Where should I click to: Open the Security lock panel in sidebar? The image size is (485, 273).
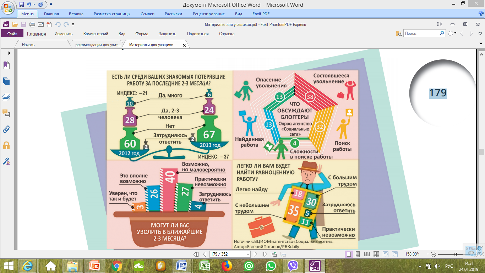[6, 145]
